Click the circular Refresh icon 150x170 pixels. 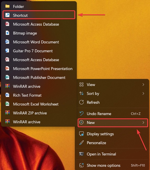[x=81, y=102]
